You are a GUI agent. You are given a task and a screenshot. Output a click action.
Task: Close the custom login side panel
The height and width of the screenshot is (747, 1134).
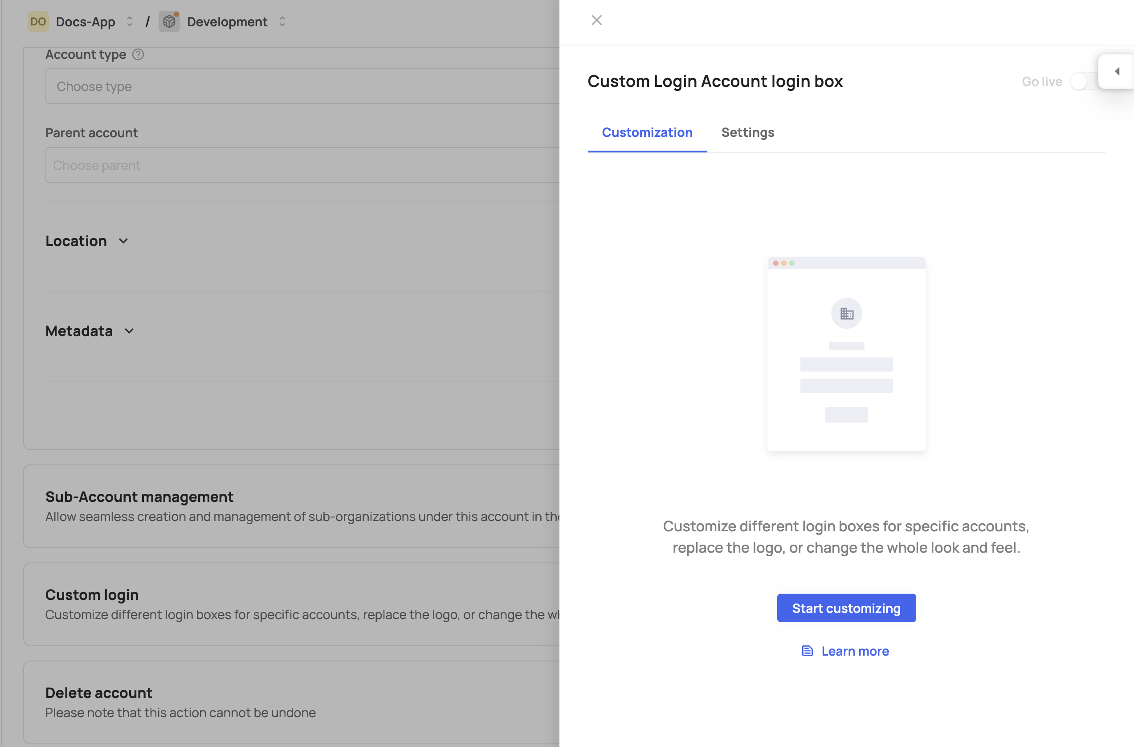[x=596, y=20]
